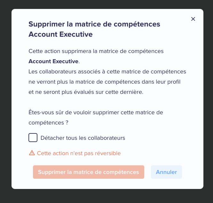Click 'Account Executive' in the dialog title
The width and height of the screenshot is (213, 203).
point(60,34)
